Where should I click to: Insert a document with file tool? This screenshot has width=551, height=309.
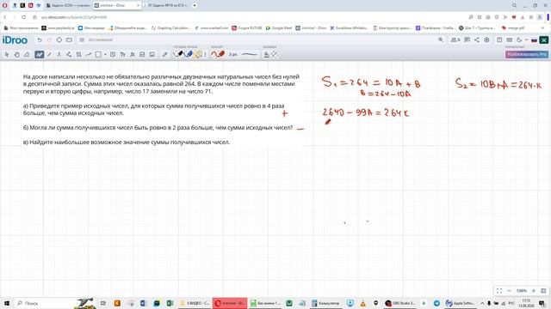click(142, 55)
